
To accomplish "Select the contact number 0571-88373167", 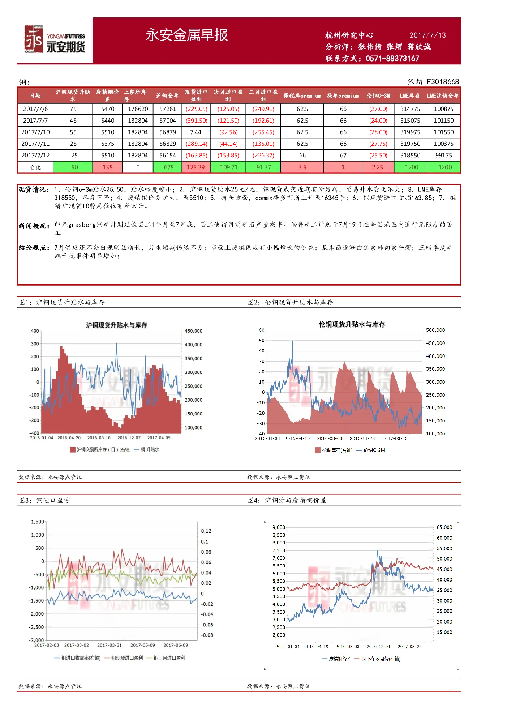I will click(x=392, y=59).
